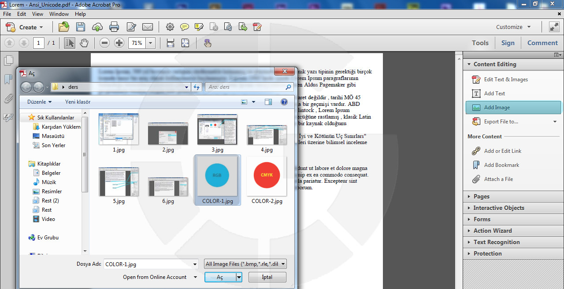Expand the Export File to submenu arrow

click(555, 122)
